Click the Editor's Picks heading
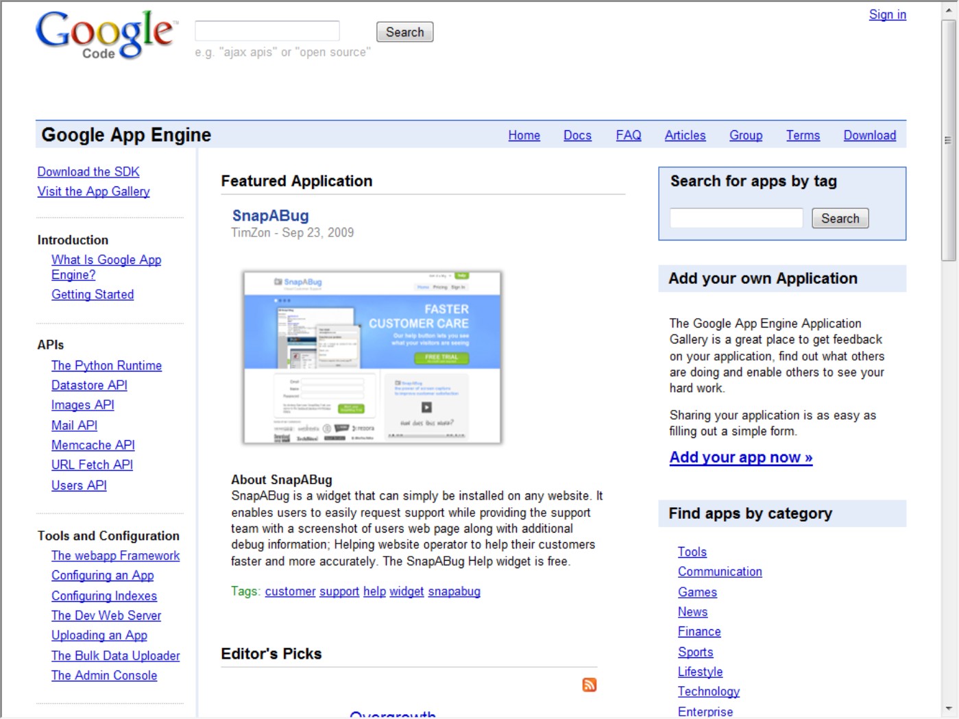 pyautogui.click(x=271, y=654)
